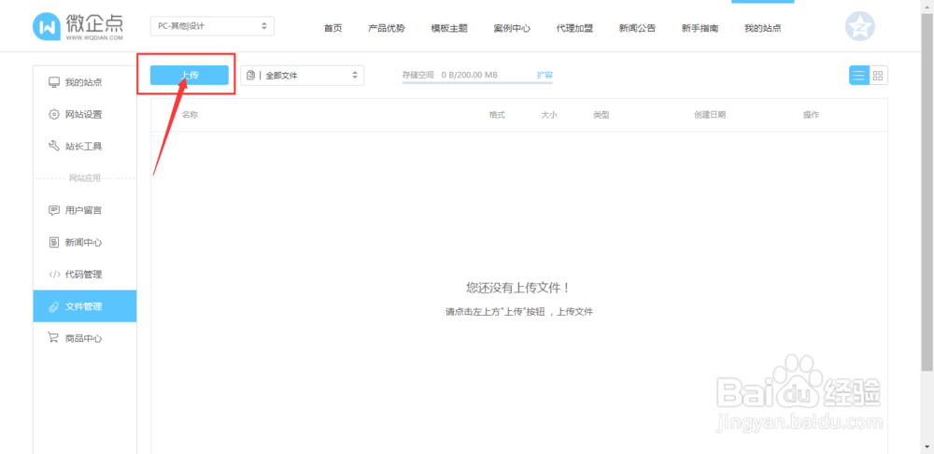
Task: Click the 操作 column header
Action: pyautogui.click(x=811, y=115)
